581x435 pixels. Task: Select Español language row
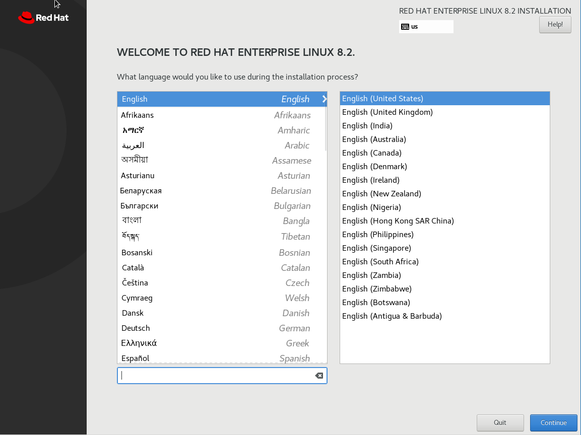(x=221, y=358)
